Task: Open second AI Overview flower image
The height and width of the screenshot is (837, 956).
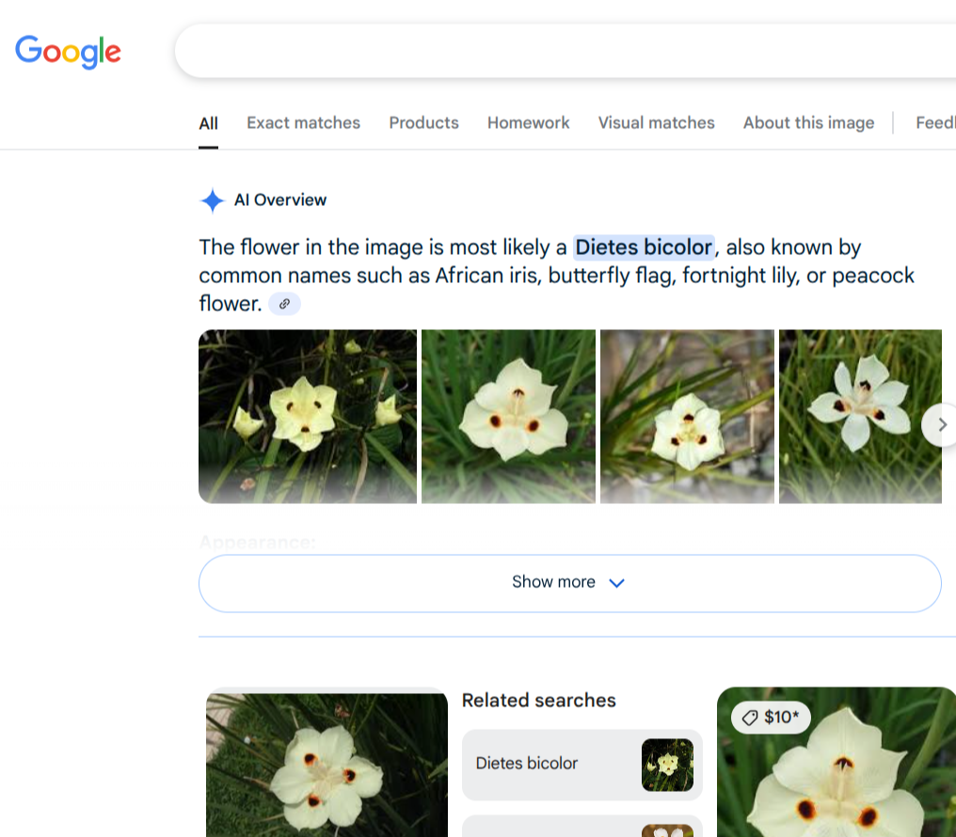Action: click(x=508, y=417)
